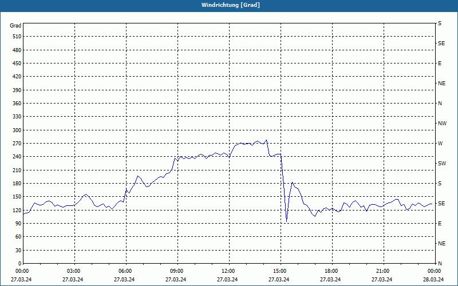Image resolution: width=458 pixels, height=286 pixels.
Task: Select the 18:00 time label
Action: pos(331,271)
